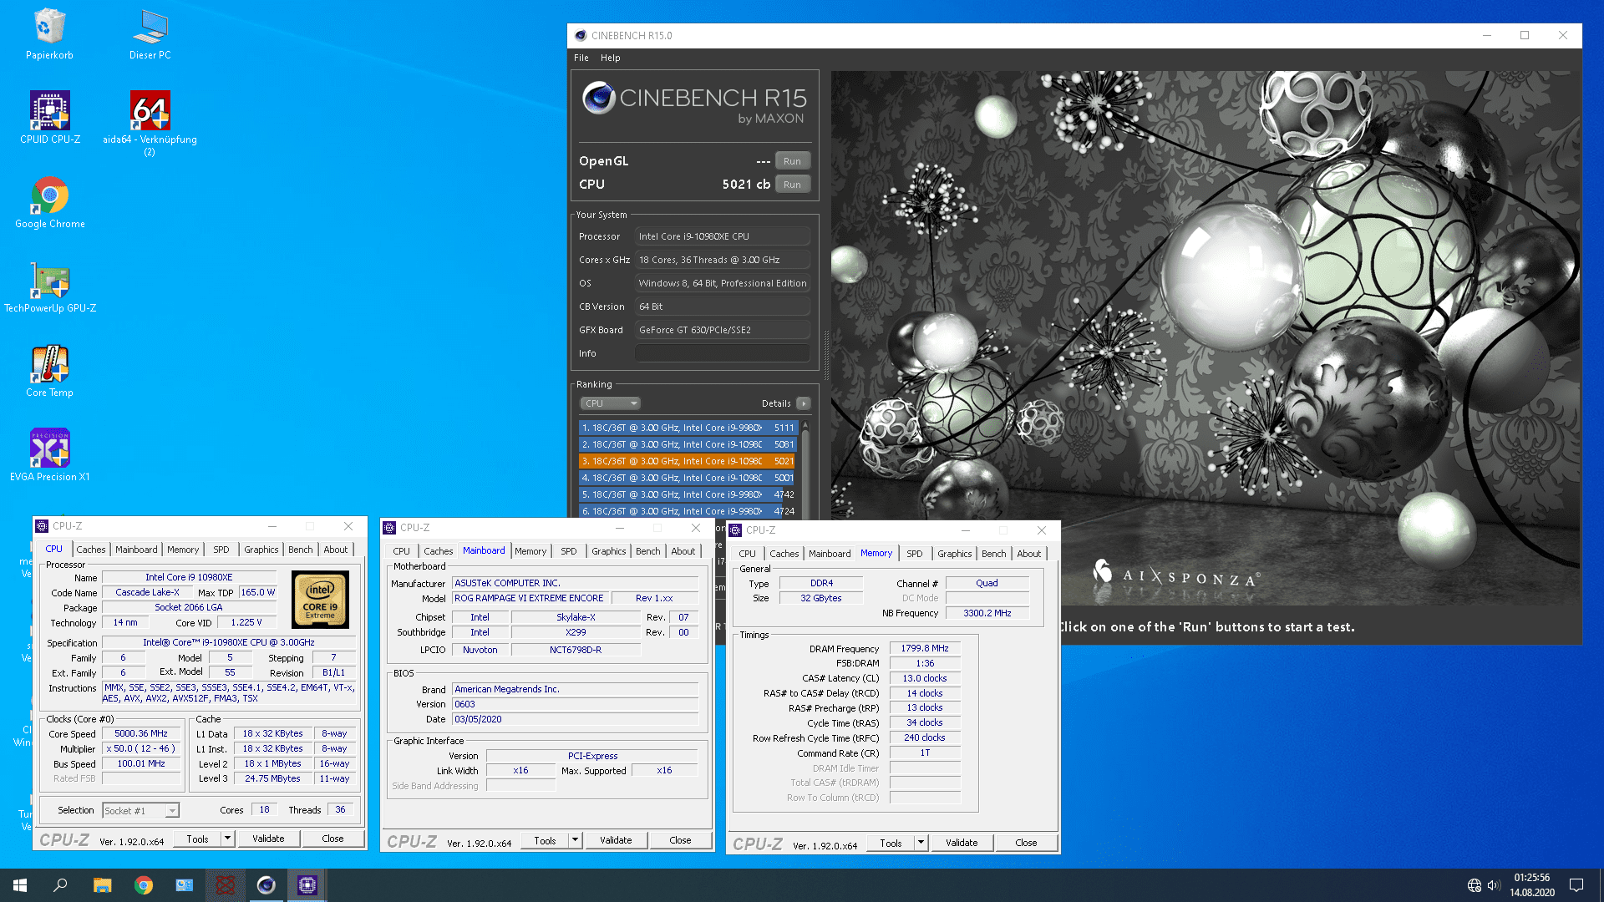Open the Dieser PC desktop icon
Image resolution: width=1604 pixels, height=902 pixels.
[150, 33]
